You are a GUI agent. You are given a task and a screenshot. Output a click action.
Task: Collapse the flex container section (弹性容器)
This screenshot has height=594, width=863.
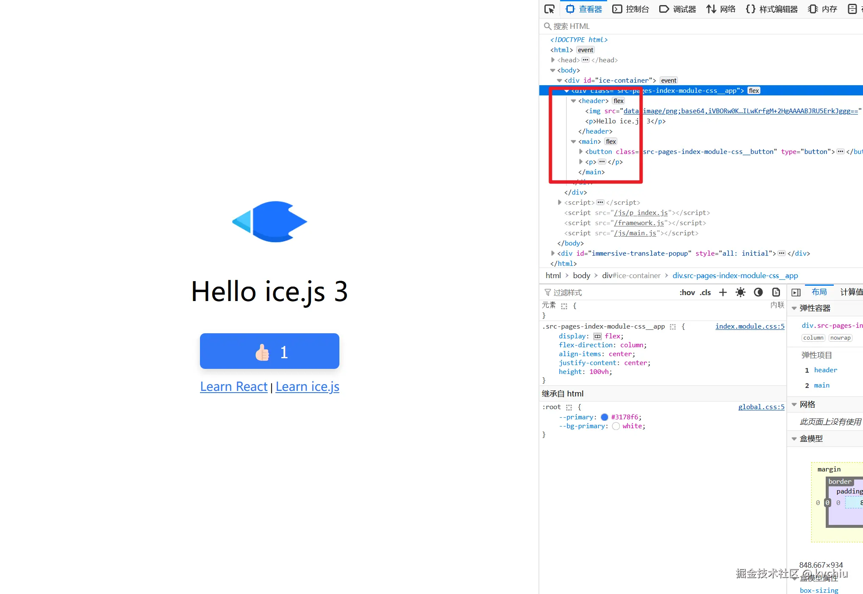[x=794, y=308]
